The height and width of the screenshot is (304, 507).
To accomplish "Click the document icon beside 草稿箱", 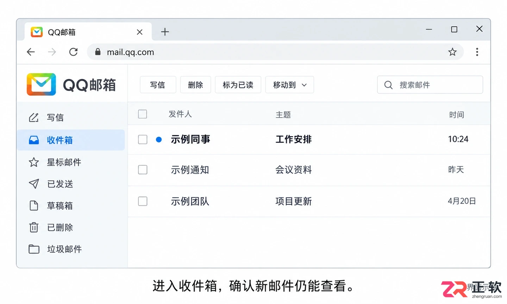I will [34, 205].
